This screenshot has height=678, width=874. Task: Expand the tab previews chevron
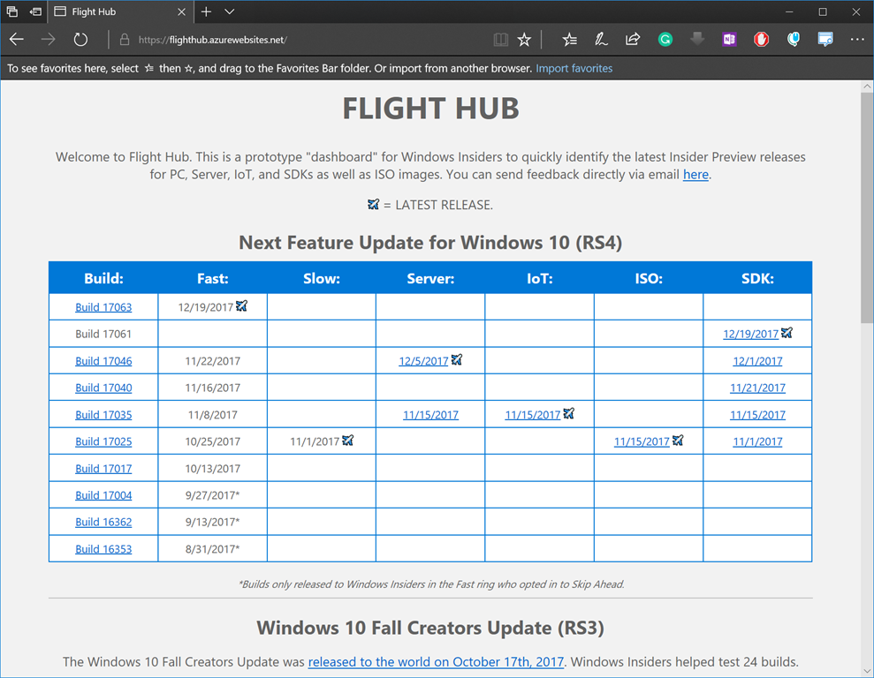coord(230,12)
